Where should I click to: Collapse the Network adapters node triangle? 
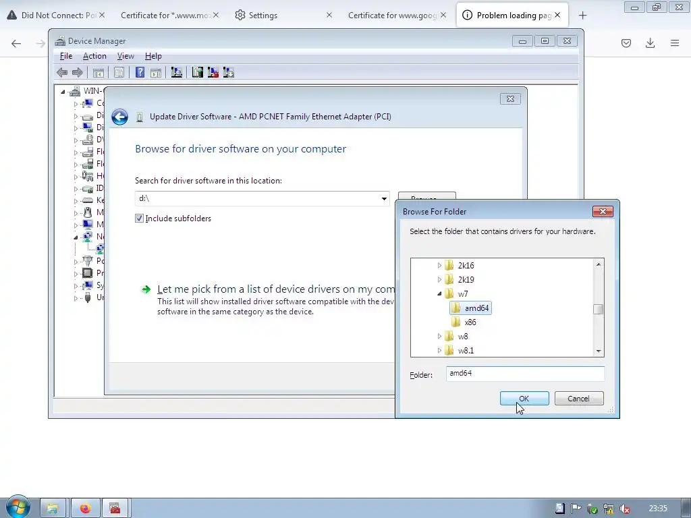[76, 237]
